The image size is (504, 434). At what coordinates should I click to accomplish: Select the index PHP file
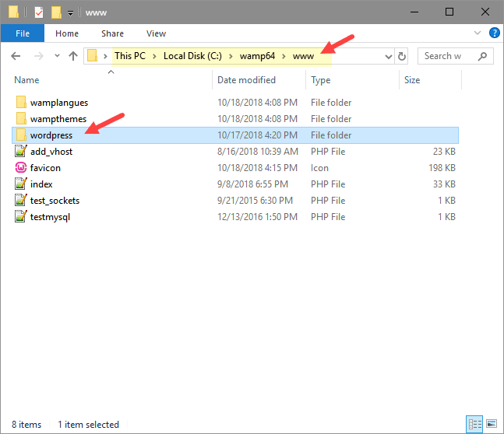point(41,184)
